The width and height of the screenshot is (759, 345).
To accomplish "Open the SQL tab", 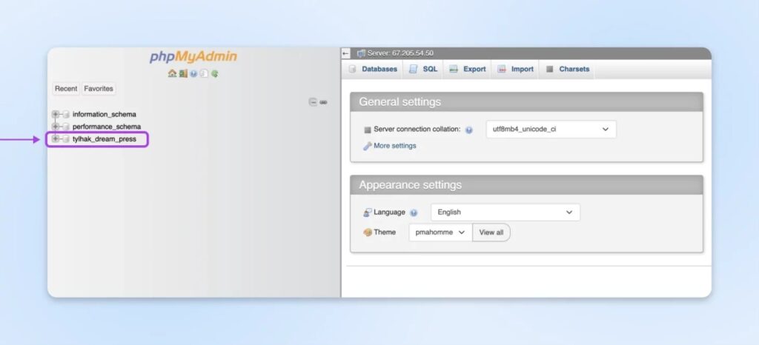I will [x=423, y=69].
